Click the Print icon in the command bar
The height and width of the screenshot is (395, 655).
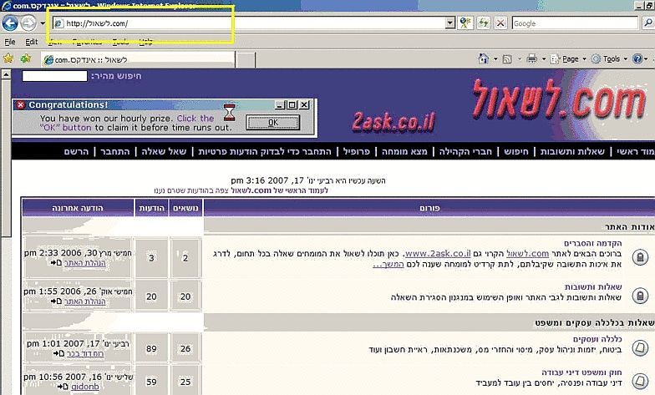click(x=531, y=58)
